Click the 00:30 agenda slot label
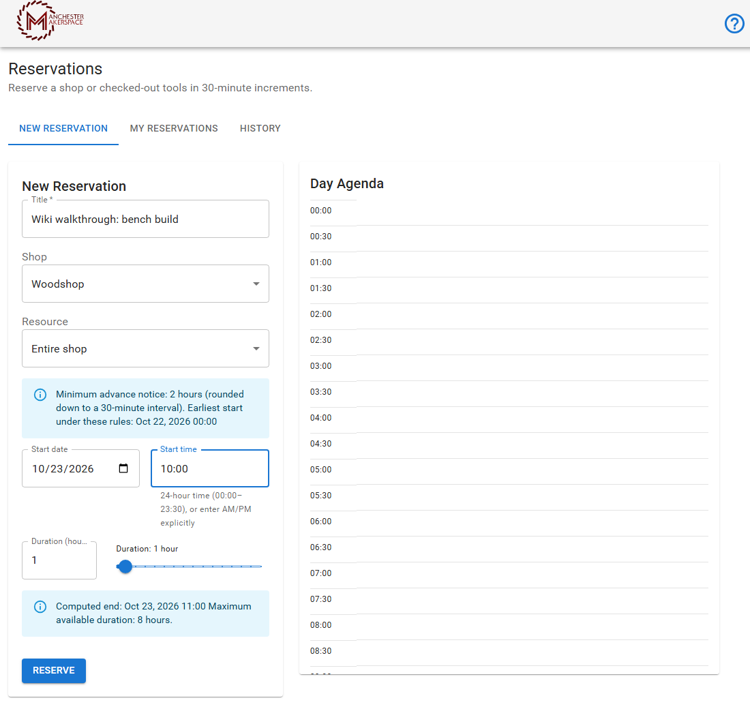Image resolution: width=750 pixels, height=709 pixels. pyautogui.click(x=320, y=237)
